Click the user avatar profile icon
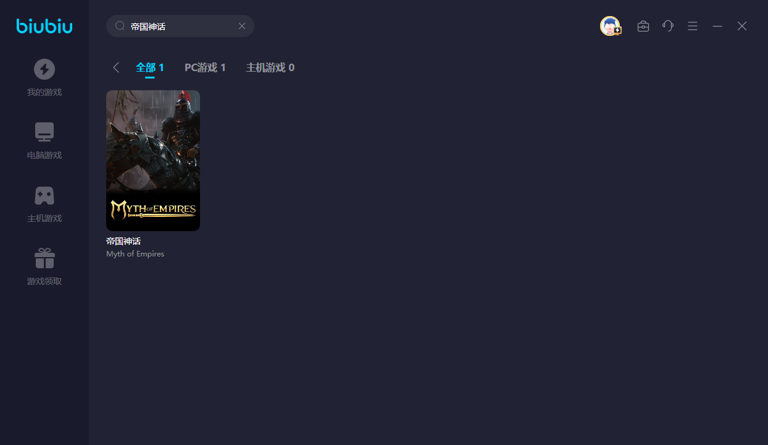Viewport: 768px width, 445px height. [610, 26]
